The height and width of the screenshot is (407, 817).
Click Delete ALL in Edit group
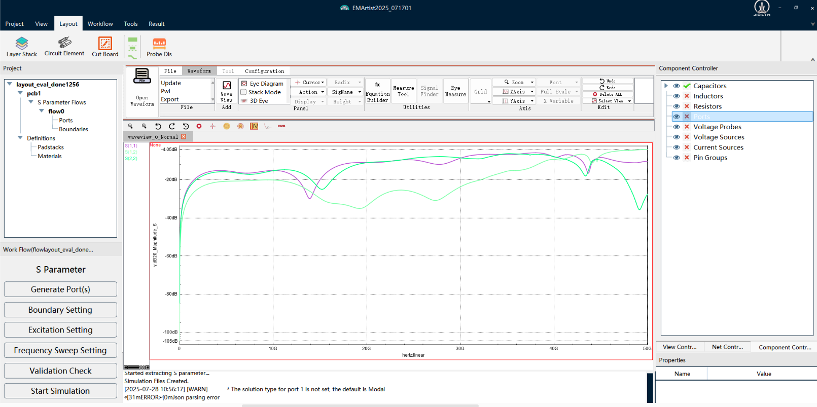(x=608, y=94)
